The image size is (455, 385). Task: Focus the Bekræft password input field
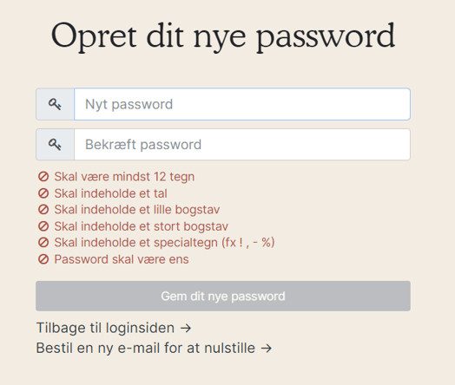tap(242, 144)
